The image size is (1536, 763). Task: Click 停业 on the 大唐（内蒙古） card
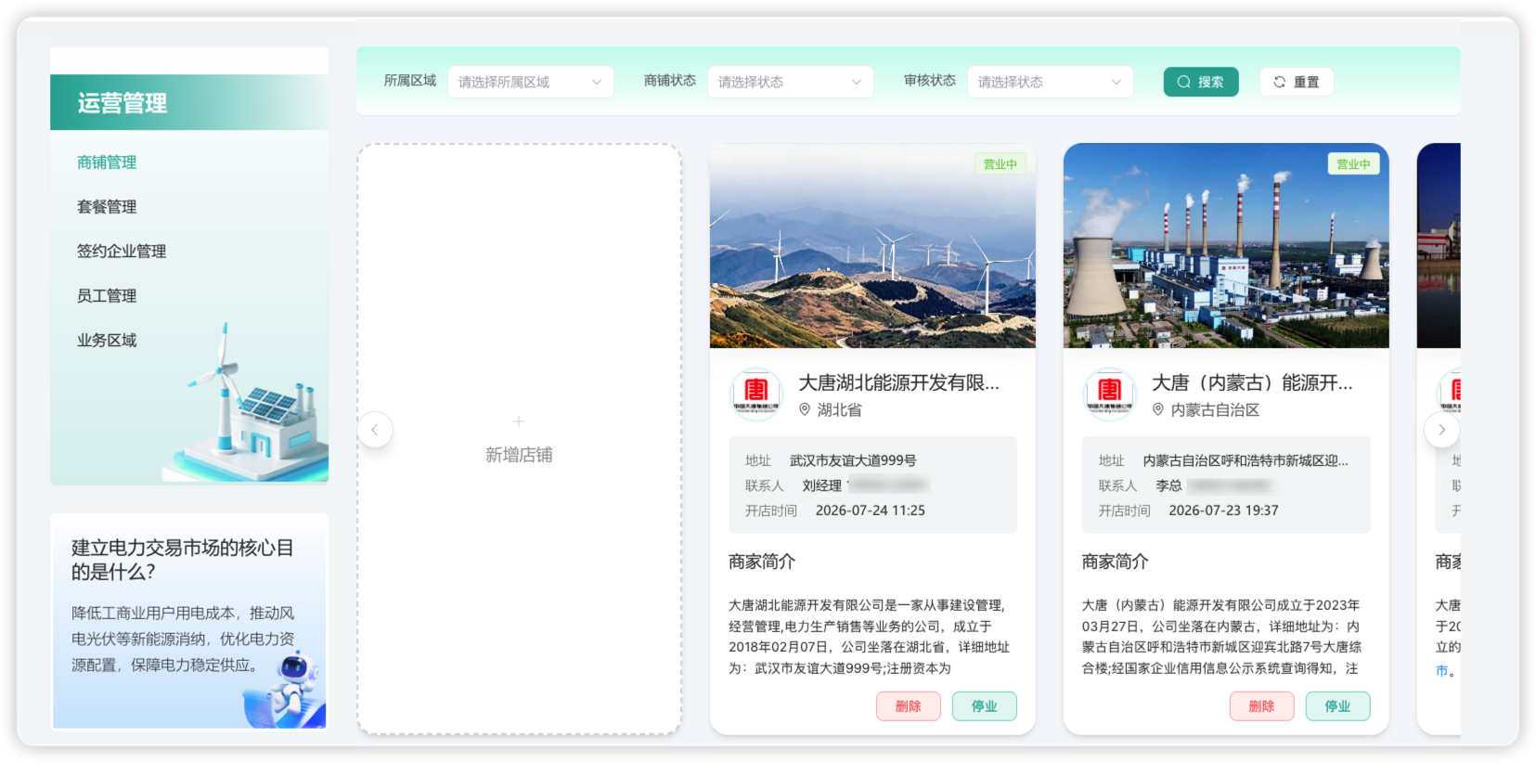1338,706
